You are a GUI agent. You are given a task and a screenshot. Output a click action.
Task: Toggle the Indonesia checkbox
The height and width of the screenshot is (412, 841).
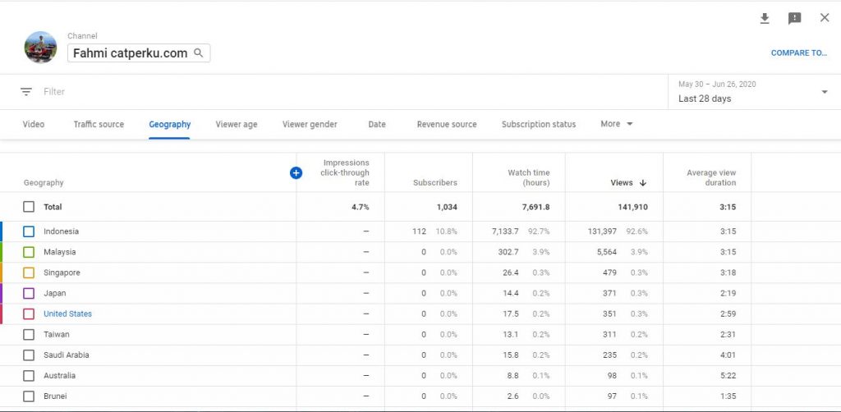29,231
